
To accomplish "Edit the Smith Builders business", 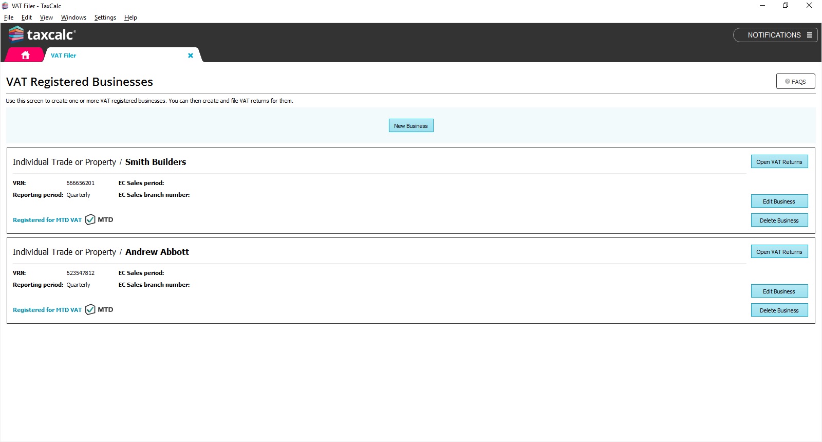I will click(779, 201).
